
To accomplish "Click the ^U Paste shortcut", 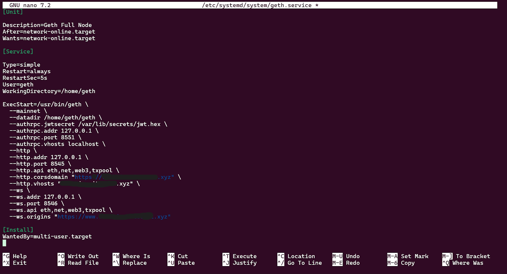I will click(x=181, y=263).
